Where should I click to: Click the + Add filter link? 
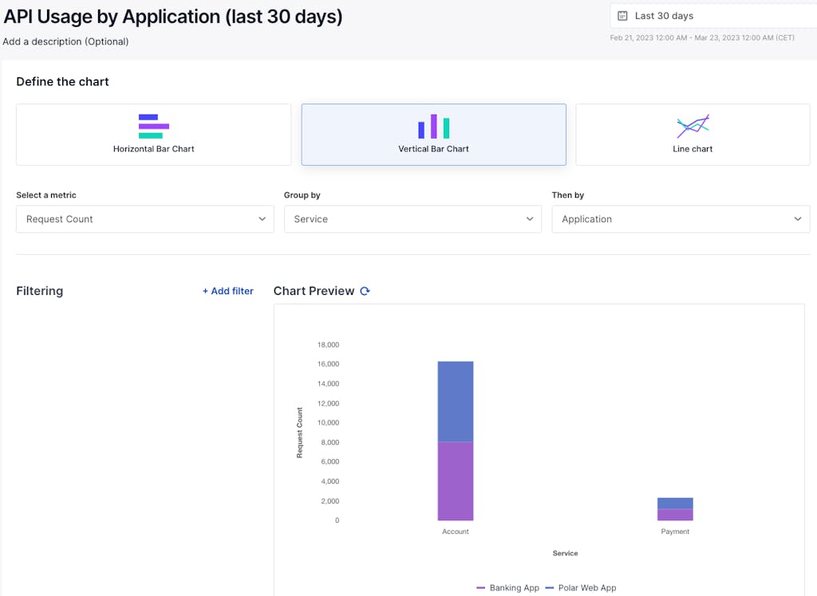tap(227, 292)
